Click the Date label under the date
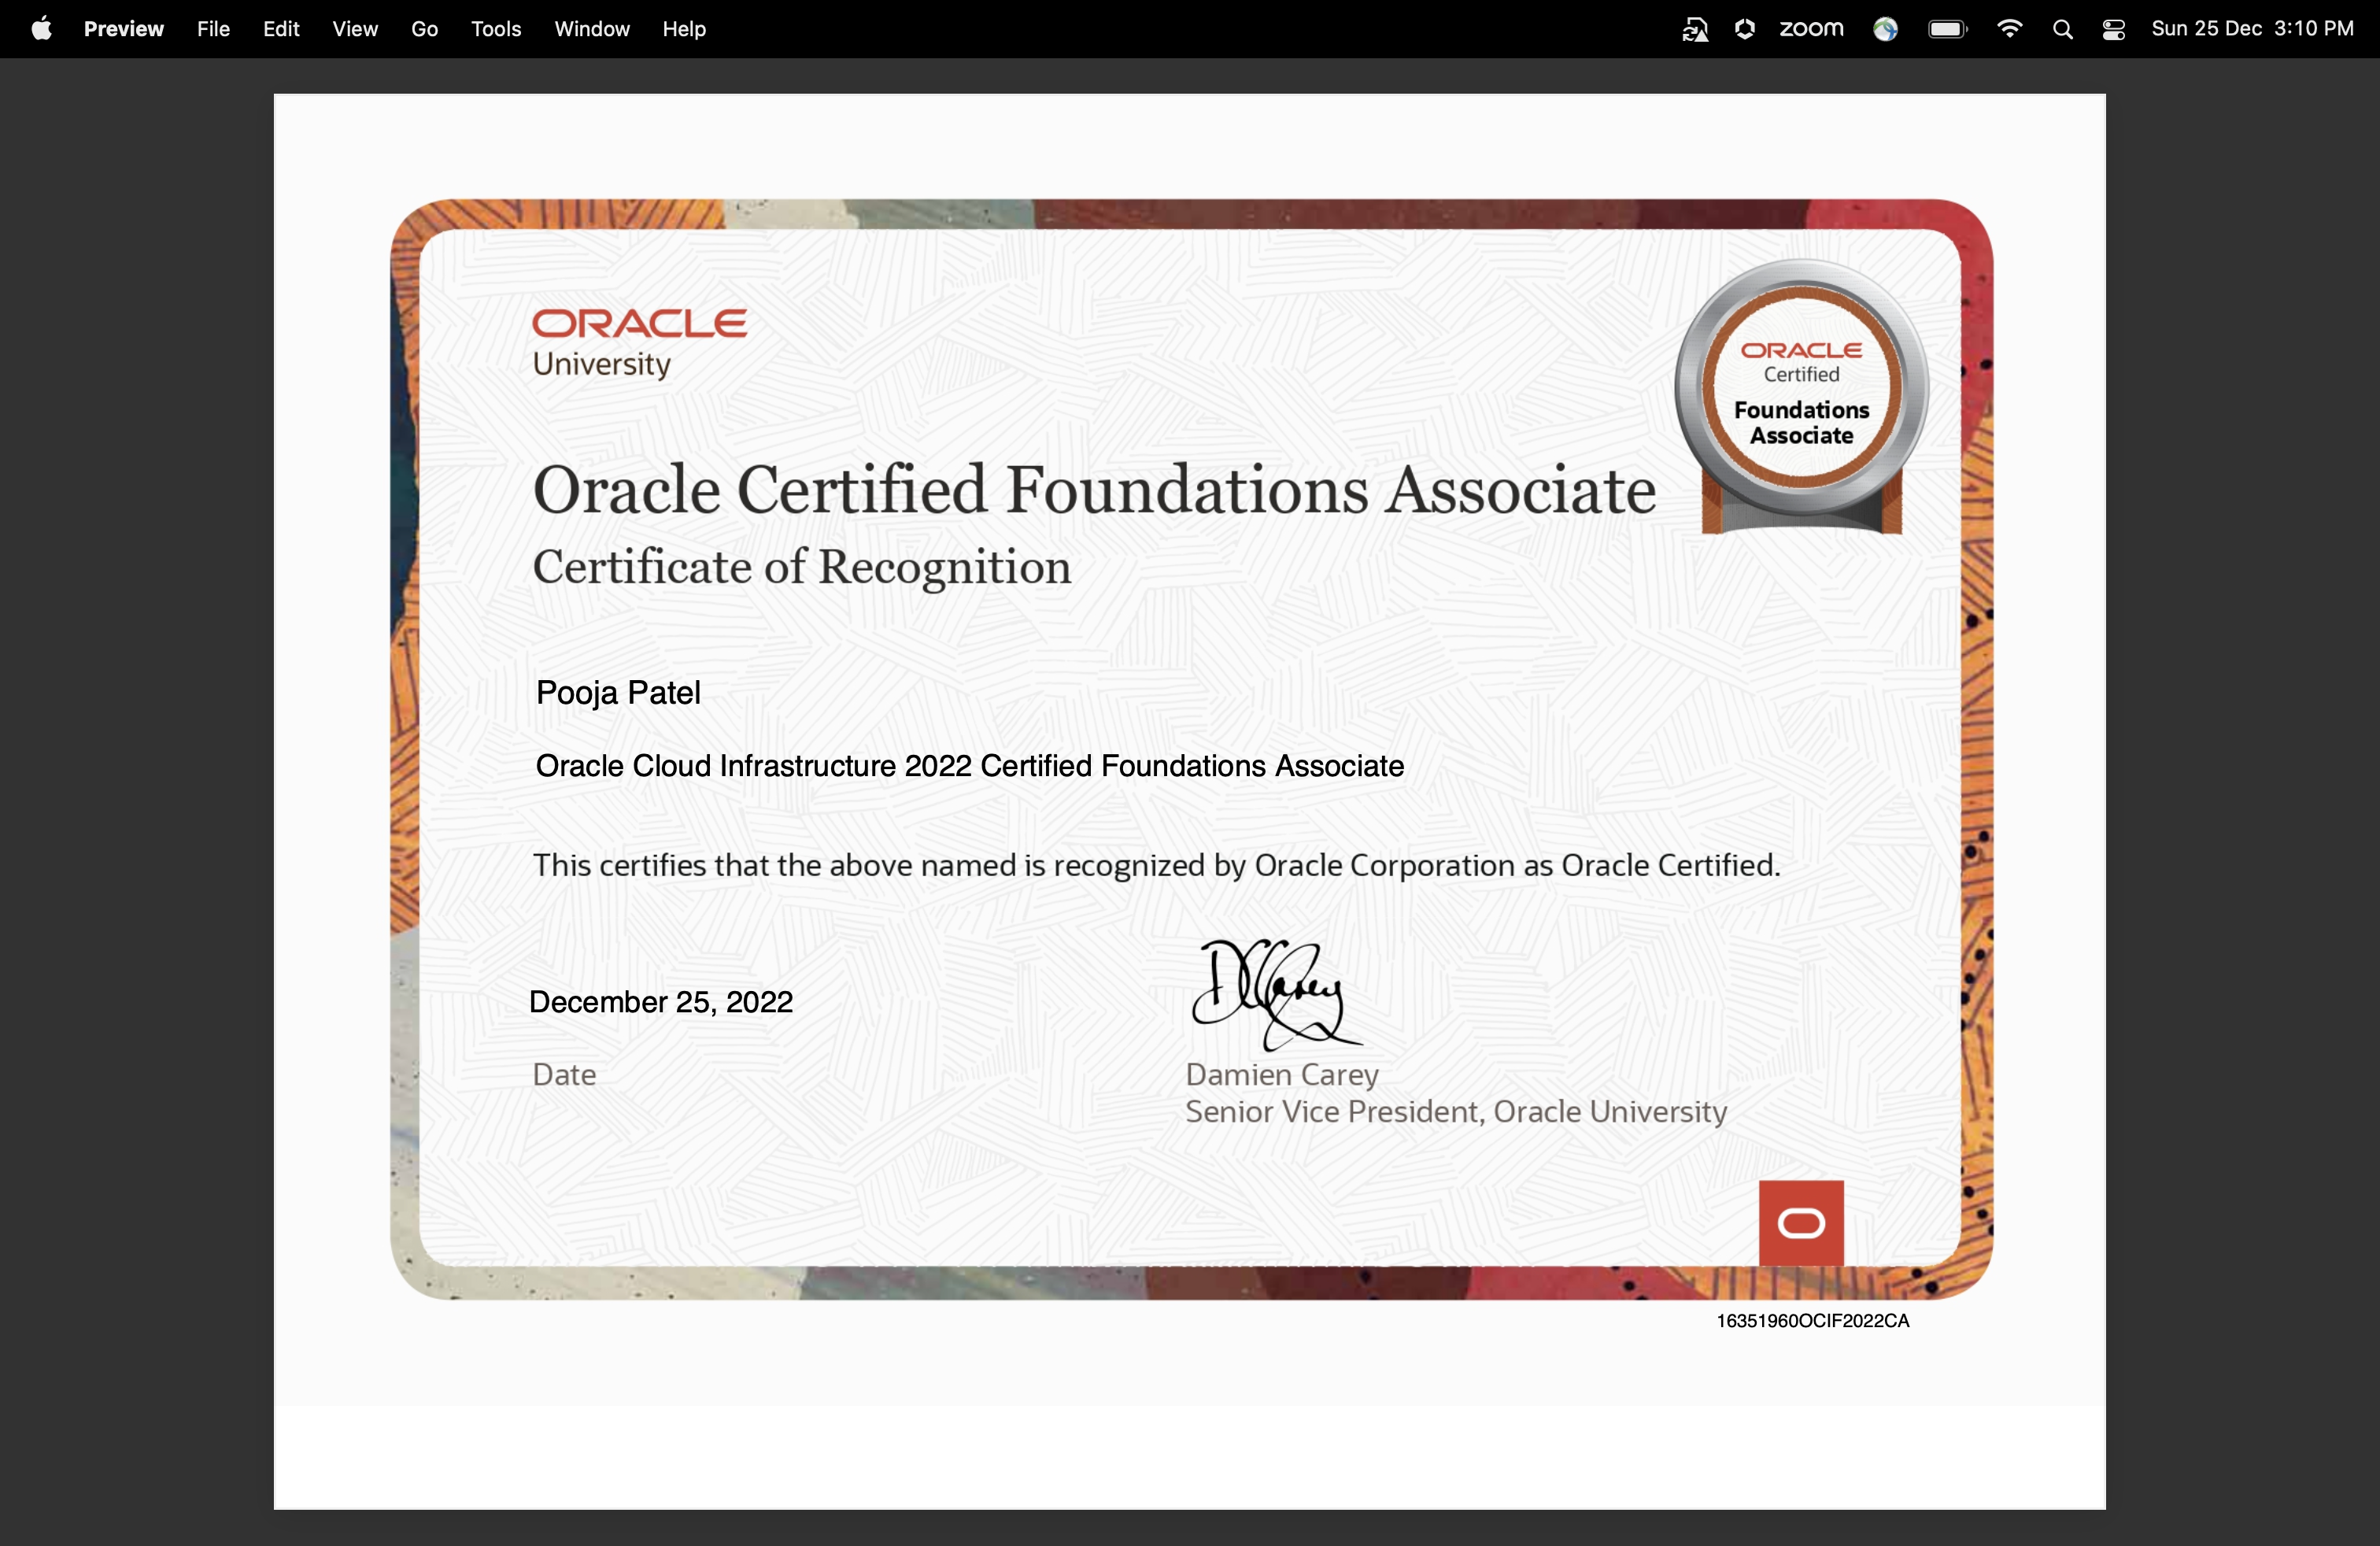This screenshot has height=1546, width=2380. [564, 1075]
